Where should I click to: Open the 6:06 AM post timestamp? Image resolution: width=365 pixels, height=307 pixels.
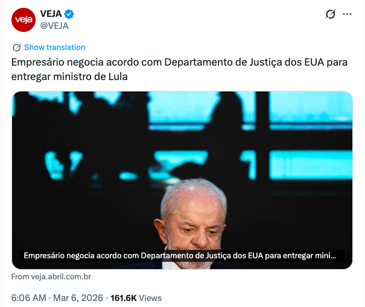click(x=28, y=298)
